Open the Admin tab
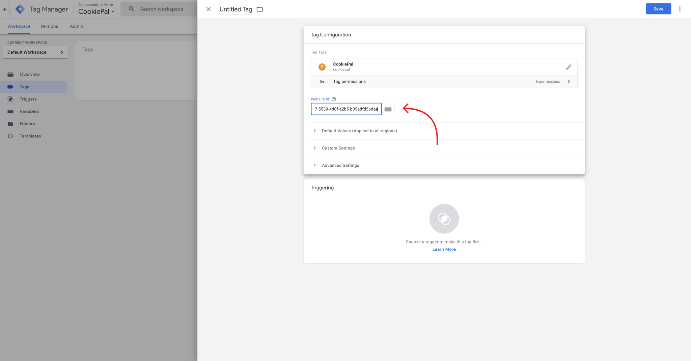The height and width of the screenshot is (361, 691). pyautogui.click(x=76, y=26)
